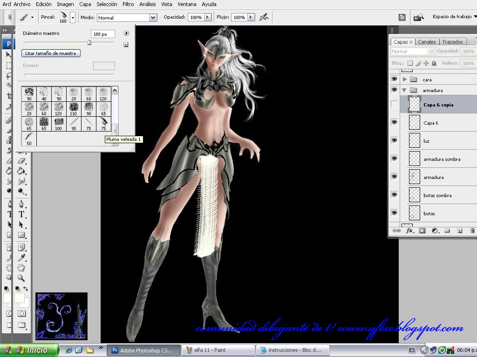Hide the Capa 6 layer
Screen dimensions: 477x357
click(394, 122)
